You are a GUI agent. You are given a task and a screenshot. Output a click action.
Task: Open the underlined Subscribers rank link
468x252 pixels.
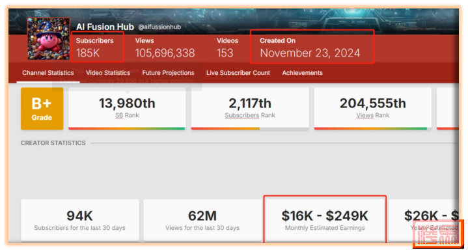[x=241, y=115]
